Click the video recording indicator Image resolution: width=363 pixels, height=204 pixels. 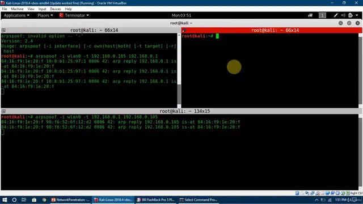click(x=332, y=193)
